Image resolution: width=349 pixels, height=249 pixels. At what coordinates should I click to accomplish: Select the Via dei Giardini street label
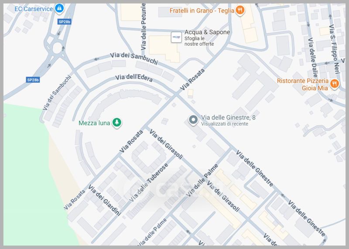pyautogui.click(x=105, y=200)
